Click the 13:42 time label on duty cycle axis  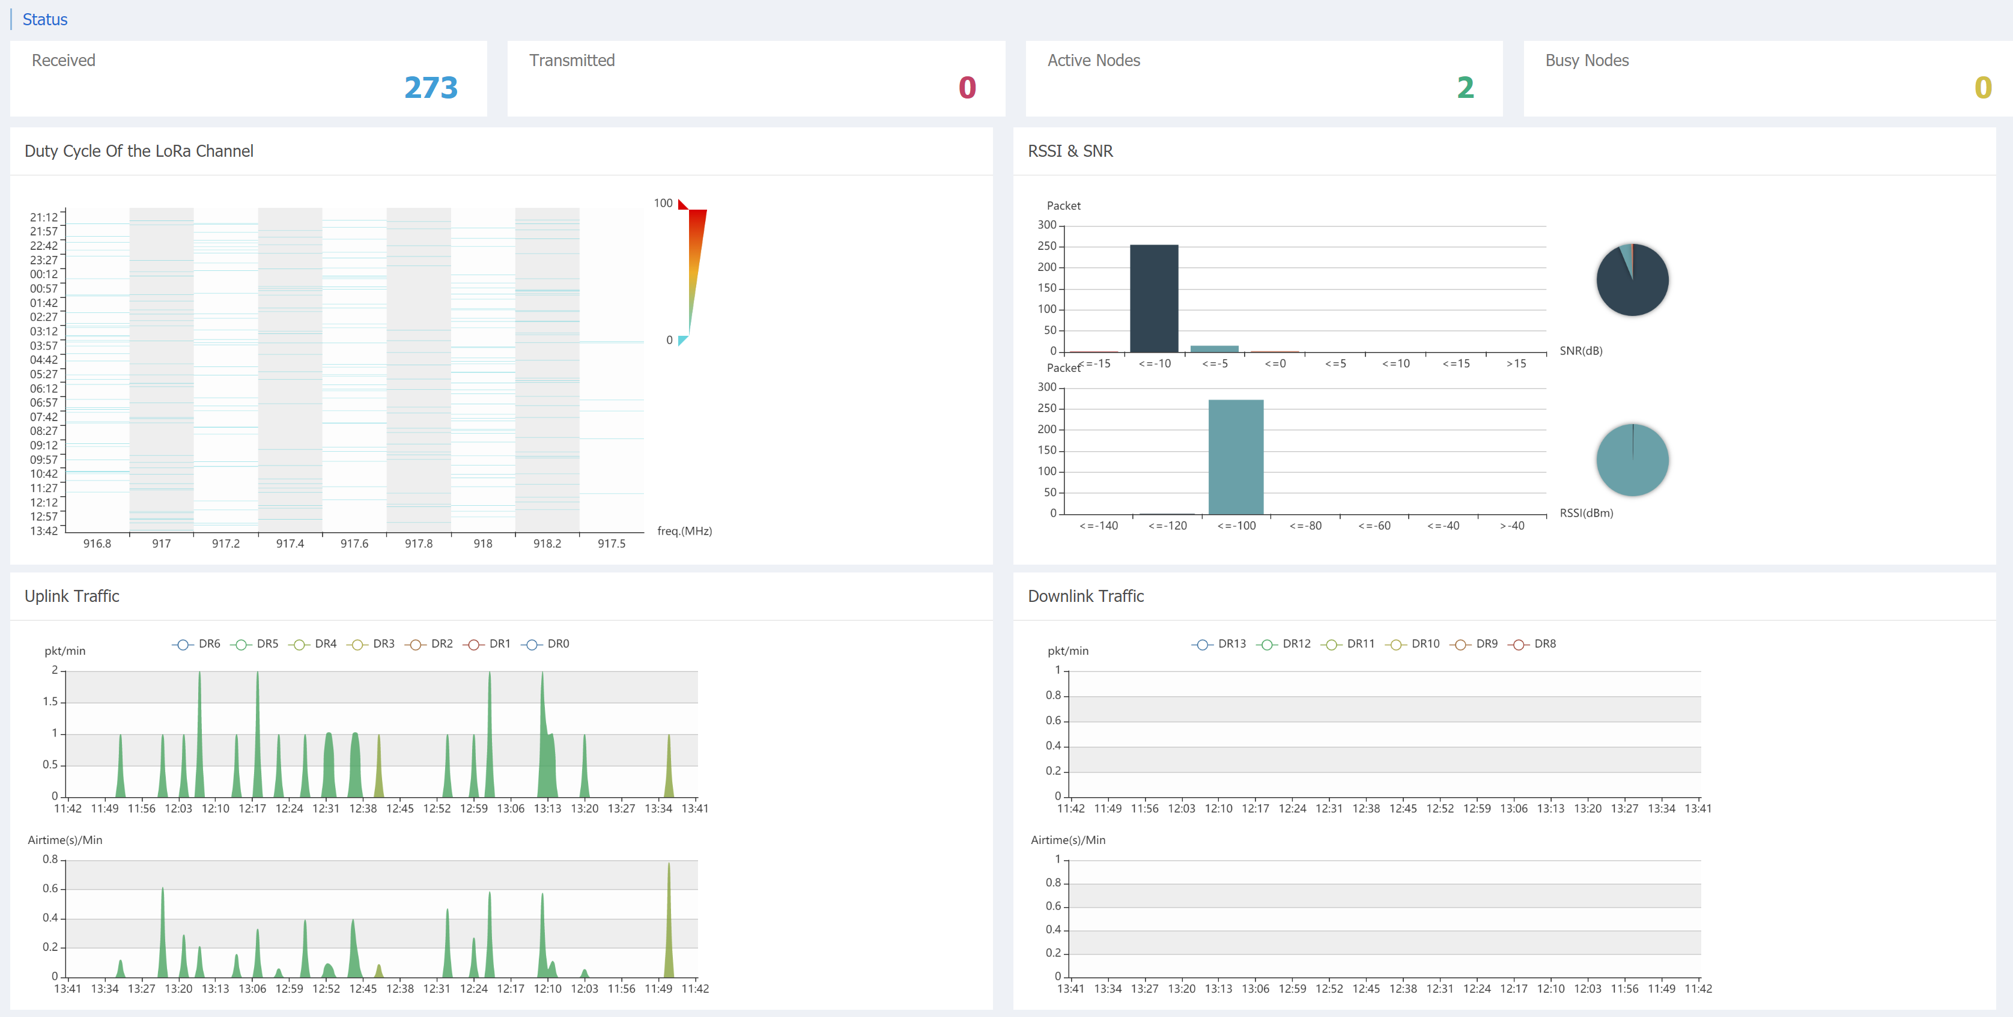click(x=44, y=531)
